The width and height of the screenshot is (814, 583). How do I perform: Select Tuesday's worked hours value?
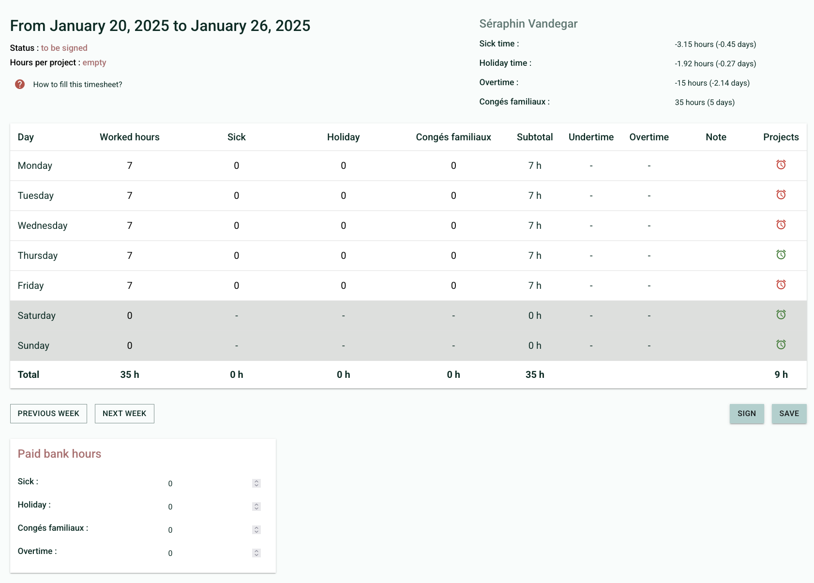130,195
